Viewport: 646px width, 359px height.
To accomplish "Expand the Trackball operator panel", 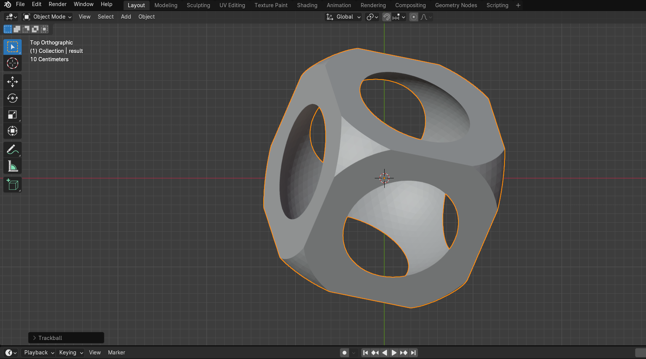I will (x=66, y=338).
